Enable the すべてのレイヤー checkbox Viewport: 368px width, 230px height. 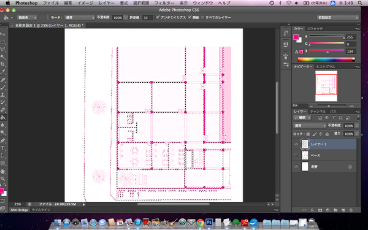[x=202, y=18]
